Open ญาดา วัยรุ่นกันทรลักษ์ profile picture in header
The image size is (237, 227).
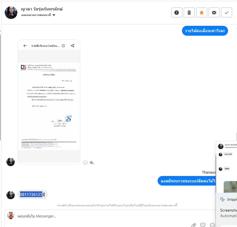pyautogui.click(x=11, y=12)
